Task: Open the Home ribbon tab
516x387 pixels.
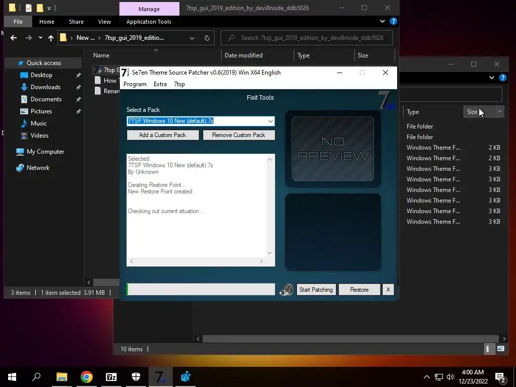Action: (x=47, y=21)
